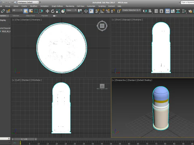Toggle the Angle Snap button

pos(102,11)
